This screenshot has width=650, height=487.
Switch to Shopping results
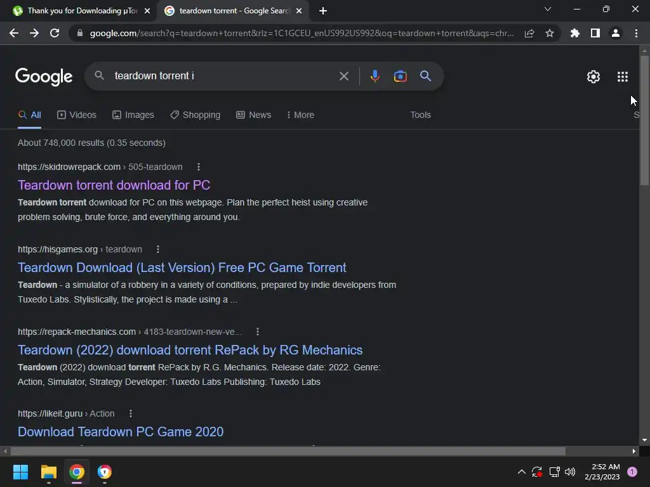(x=196, y=115)
